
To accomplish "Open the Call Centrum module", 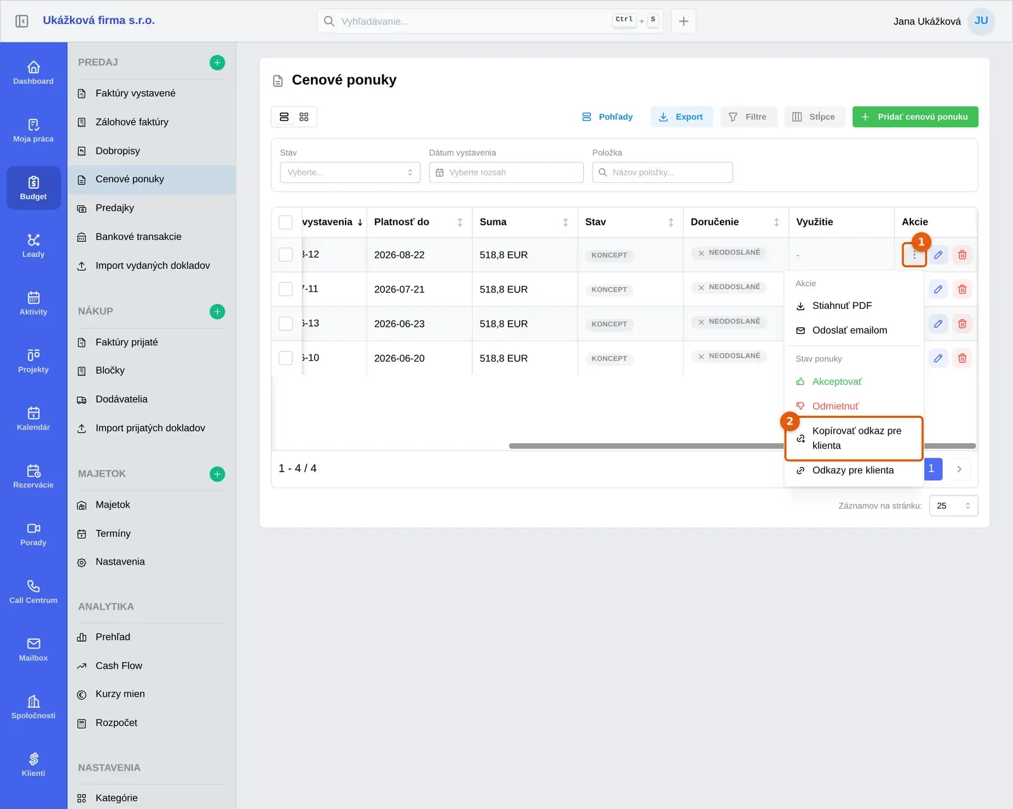I will point(34,591).
